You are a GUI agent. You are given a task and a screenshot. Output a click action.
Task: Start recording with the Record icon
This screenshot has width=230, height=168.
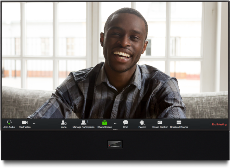[142, 122]
